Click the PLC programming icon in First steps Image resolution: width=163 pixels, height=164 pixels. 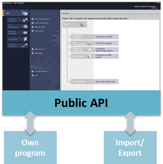point(90,43)
